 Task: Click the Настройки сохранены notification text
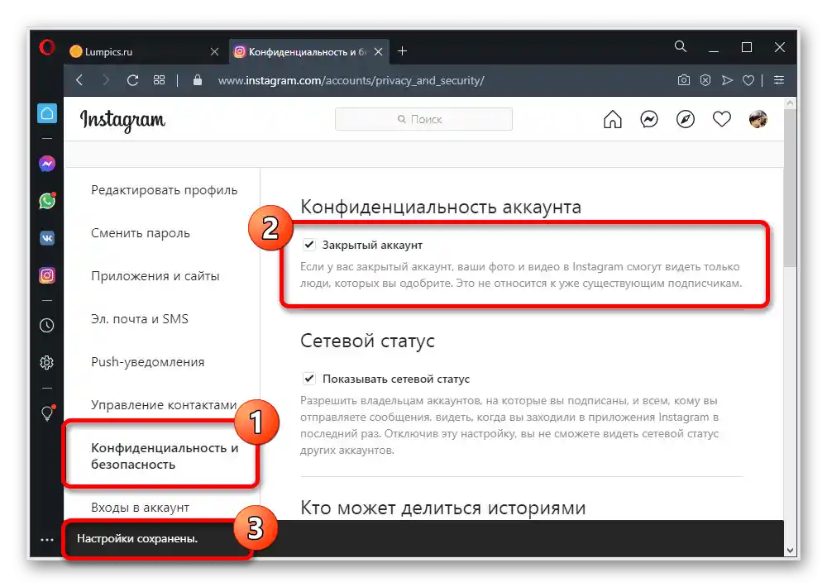[x=137, y=538]
